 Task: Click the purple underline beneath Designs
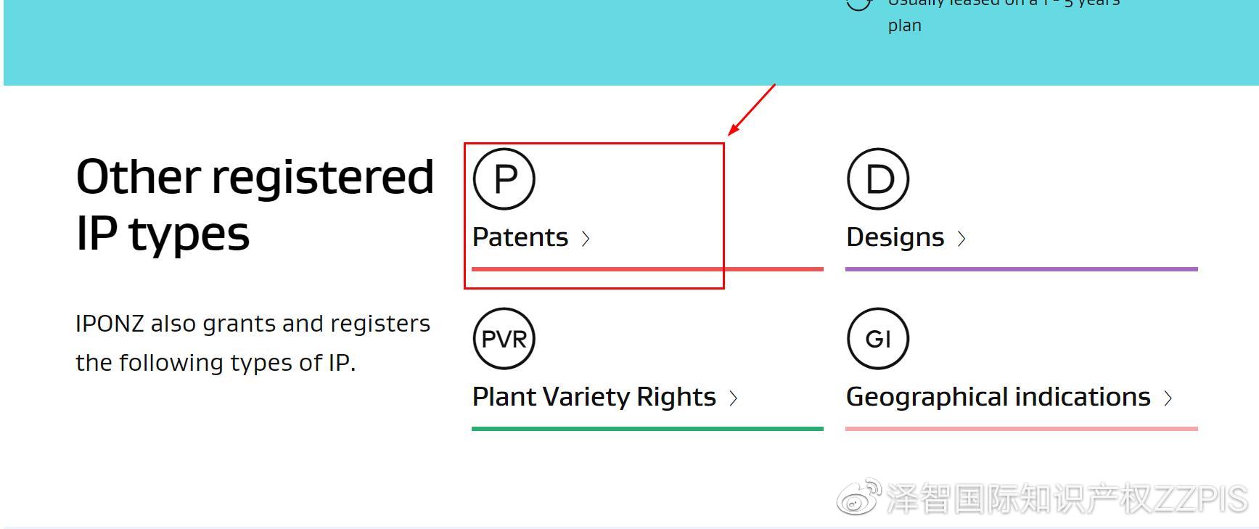coord(1022,269)
